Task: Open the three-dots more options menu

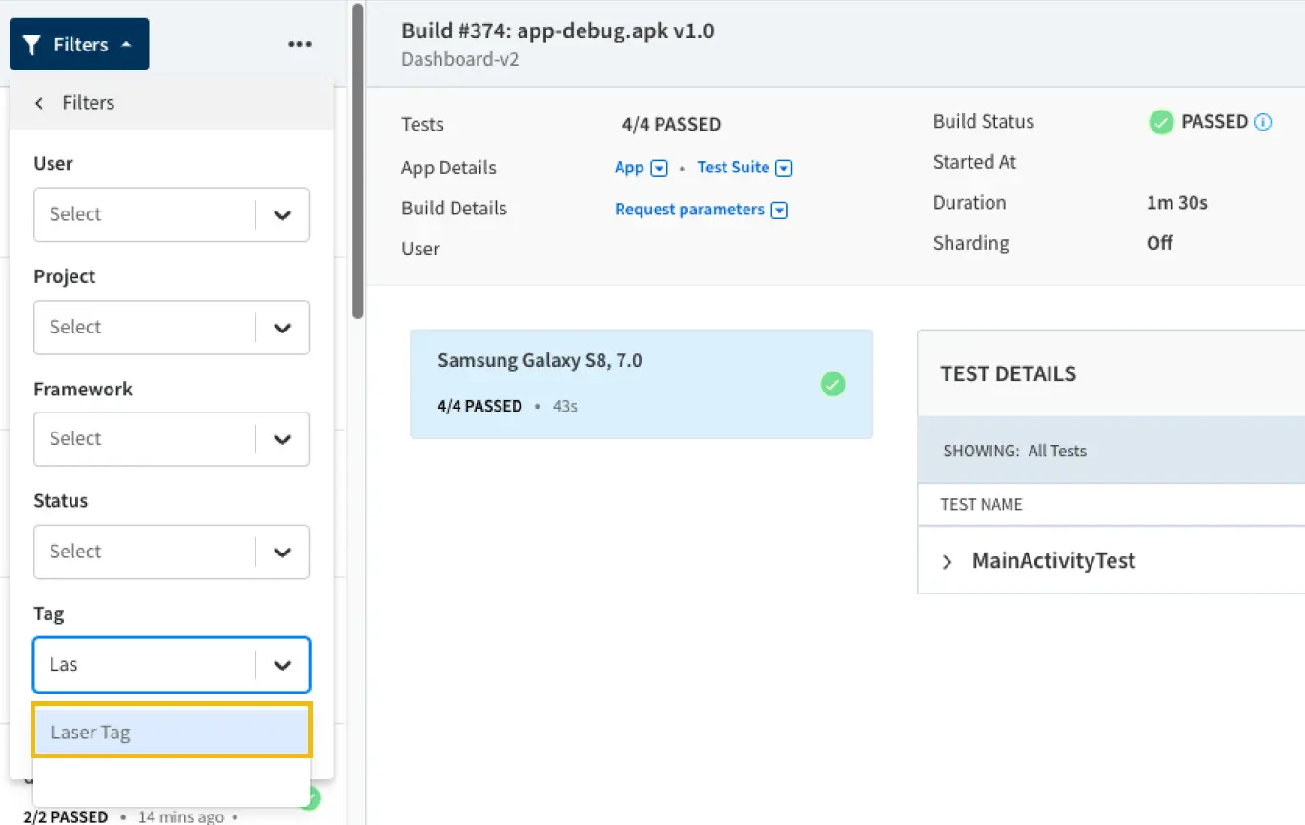Action: tap(299, 45)
